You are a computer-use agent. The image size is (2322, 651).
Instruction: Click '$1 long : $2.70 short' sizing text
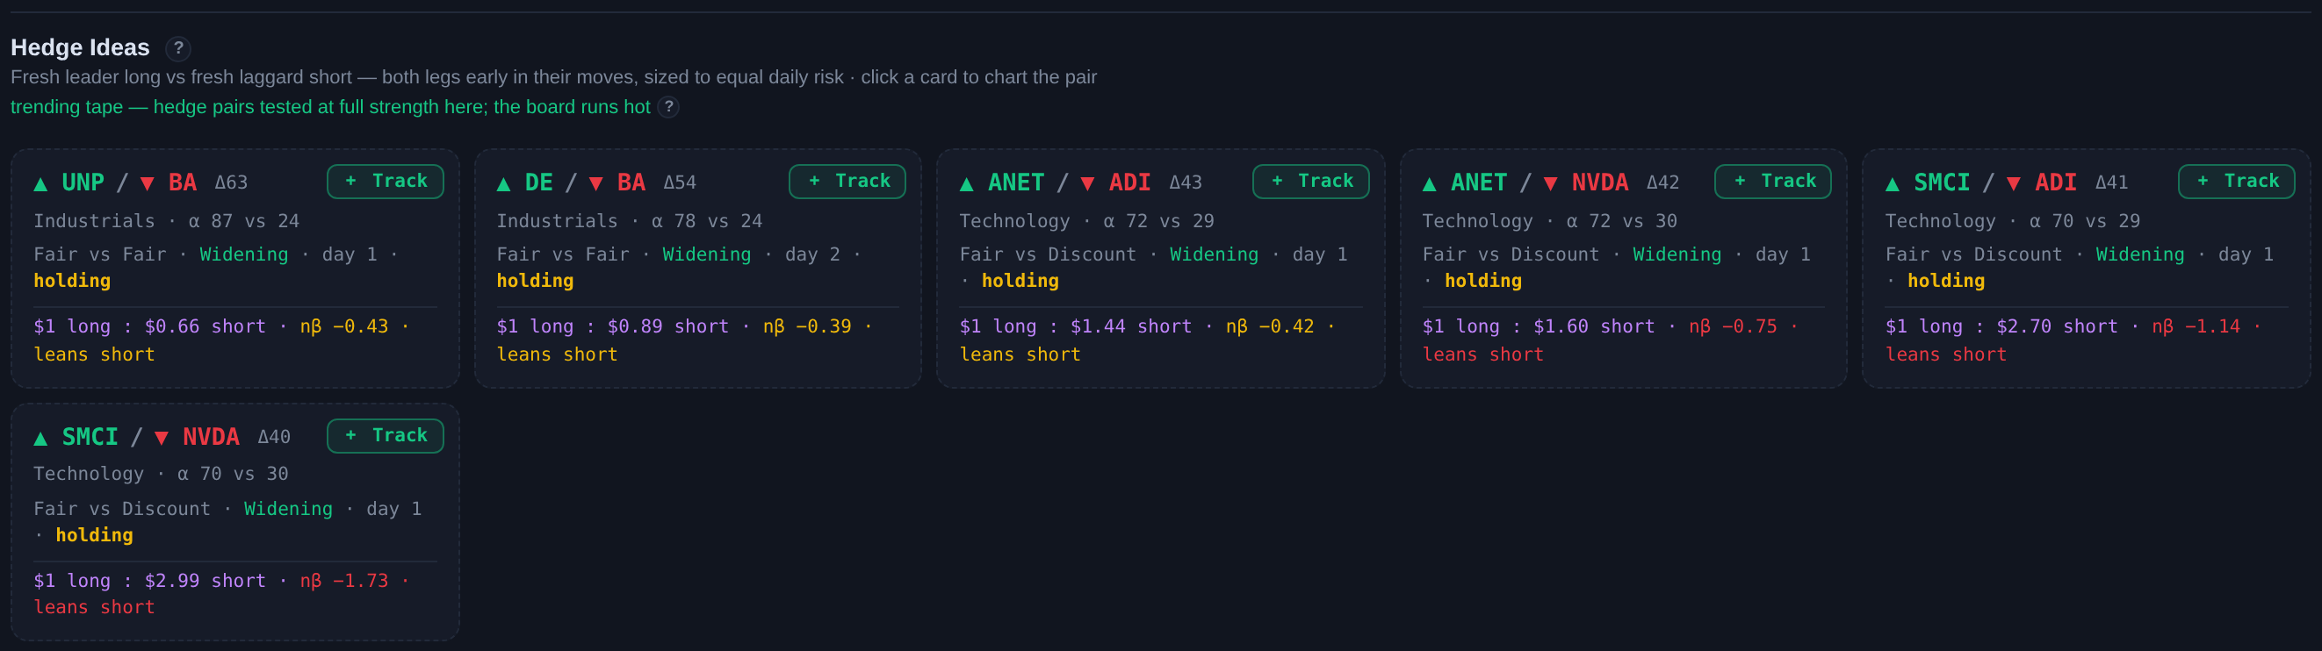click(2002, 327)
